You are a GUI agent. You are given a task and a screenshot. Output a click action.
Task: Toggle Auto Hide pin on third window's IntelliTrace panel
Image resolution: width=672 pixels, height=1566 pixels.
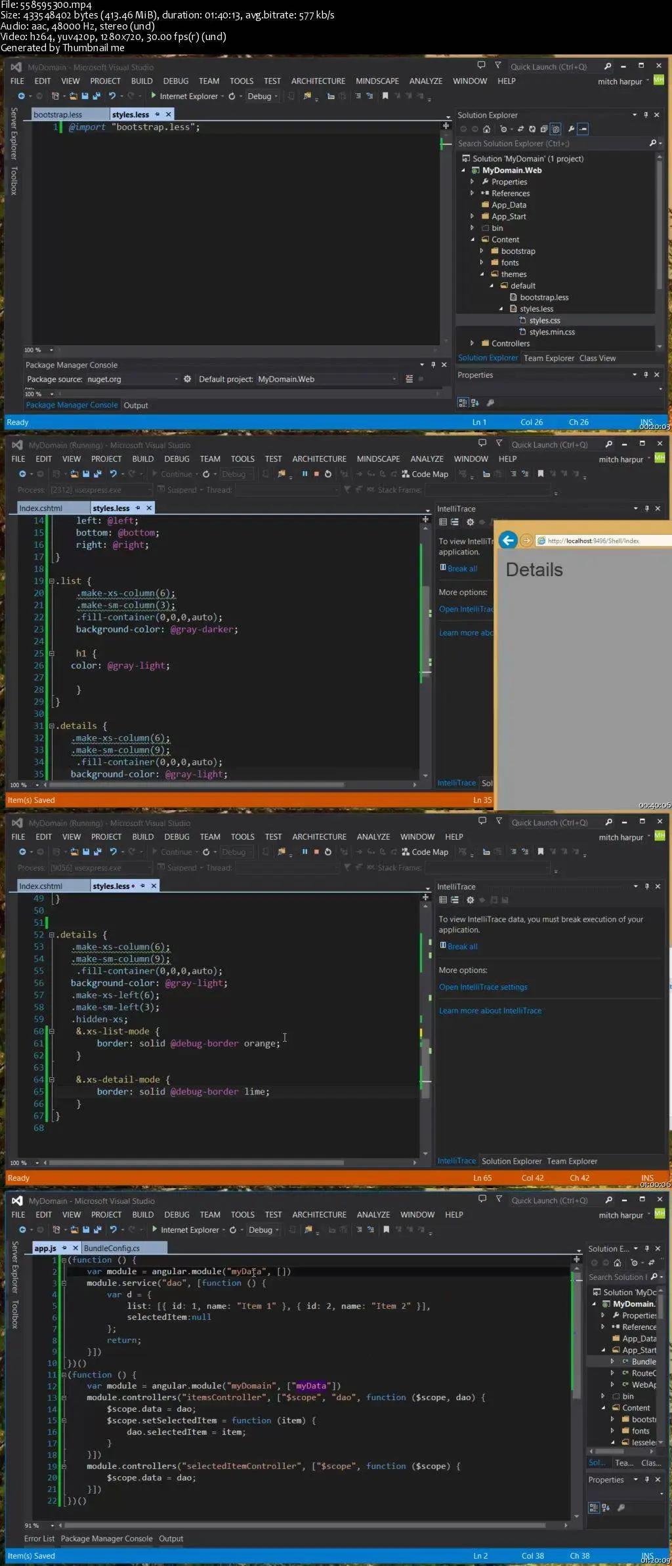(647, 886)
